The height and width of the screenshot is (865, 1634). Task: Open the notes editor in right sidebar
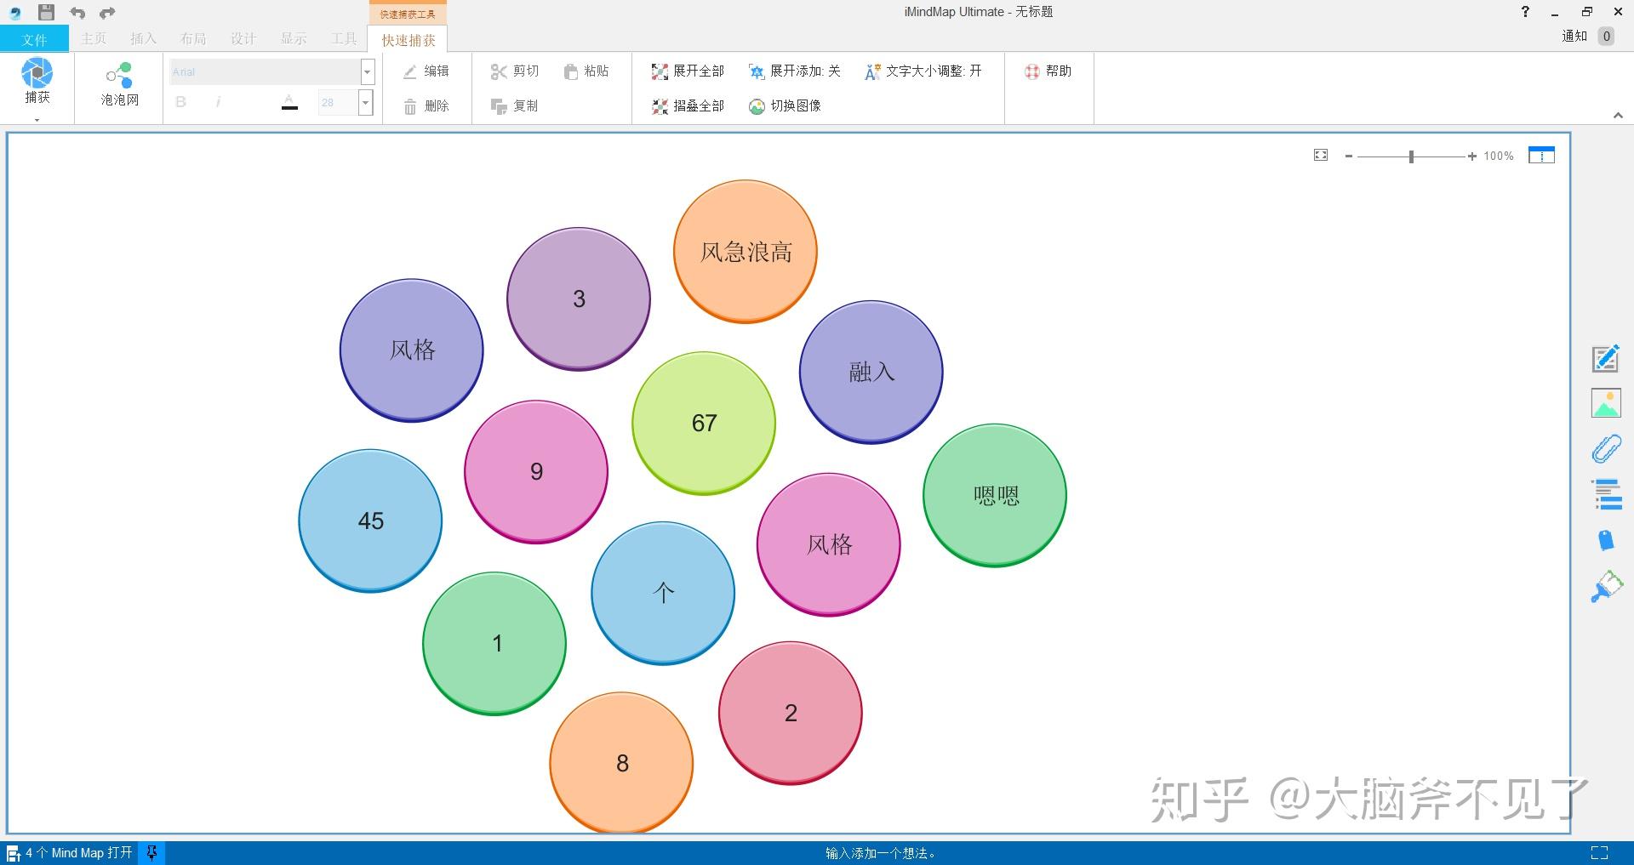1607,358
